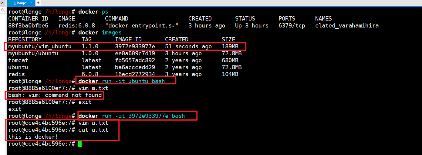Select the '6379/tcp' port value
This screenshot has width=422, height=155.
[292, 26]
